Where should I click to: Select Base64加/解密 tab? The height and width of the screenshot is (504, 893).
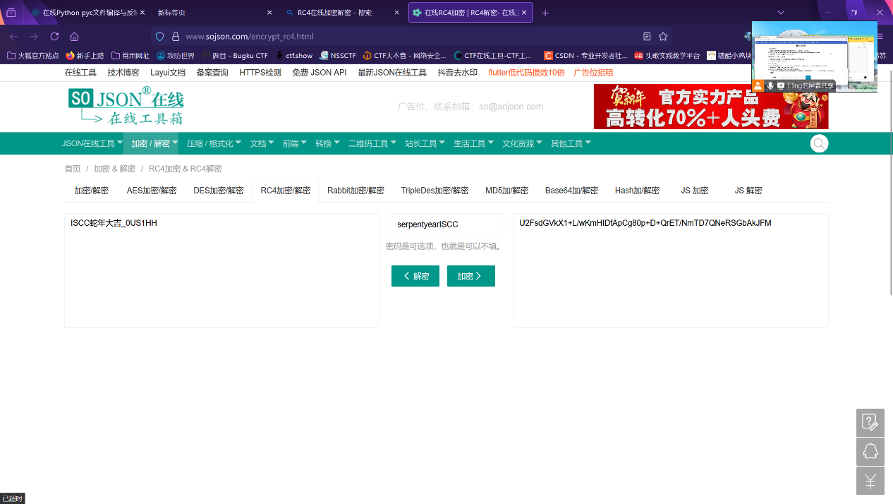(x=571, y=191)
